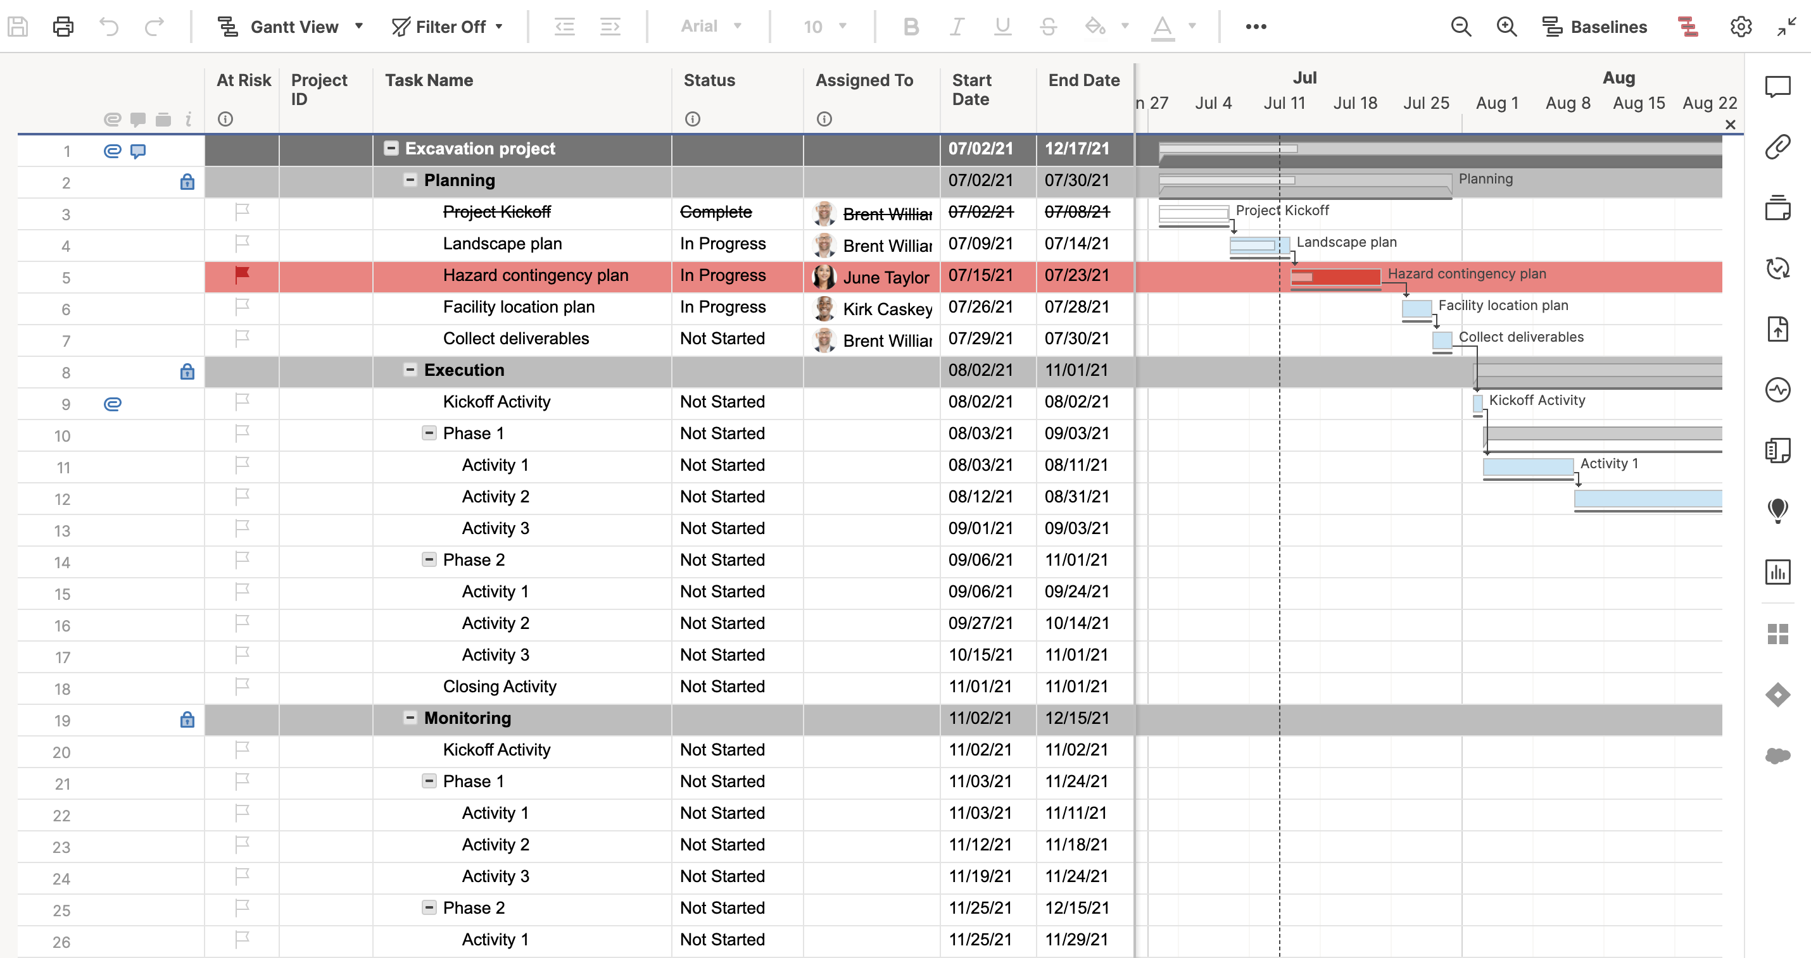This screenshot has height=958, width=1811.
Task: Open the activity log icon
Action: point(1777,390)
